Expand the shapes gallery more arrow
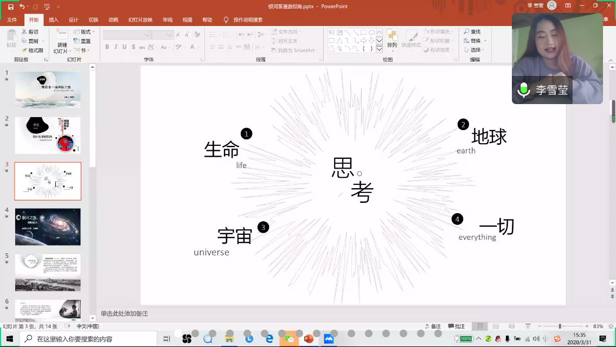This screenshot has width=616, height=347. pyautogui.click(x=380, y=49)
